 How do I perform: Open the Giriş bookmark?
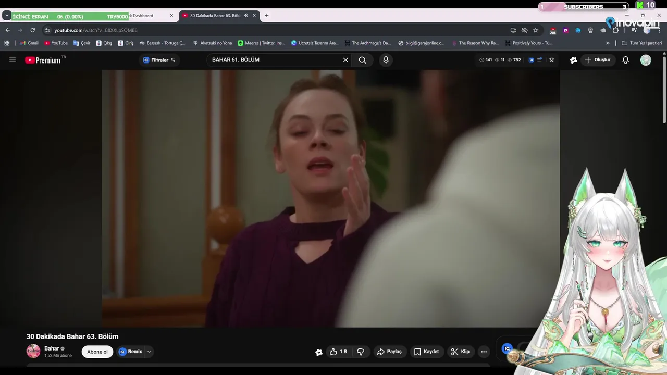[126, 43]
